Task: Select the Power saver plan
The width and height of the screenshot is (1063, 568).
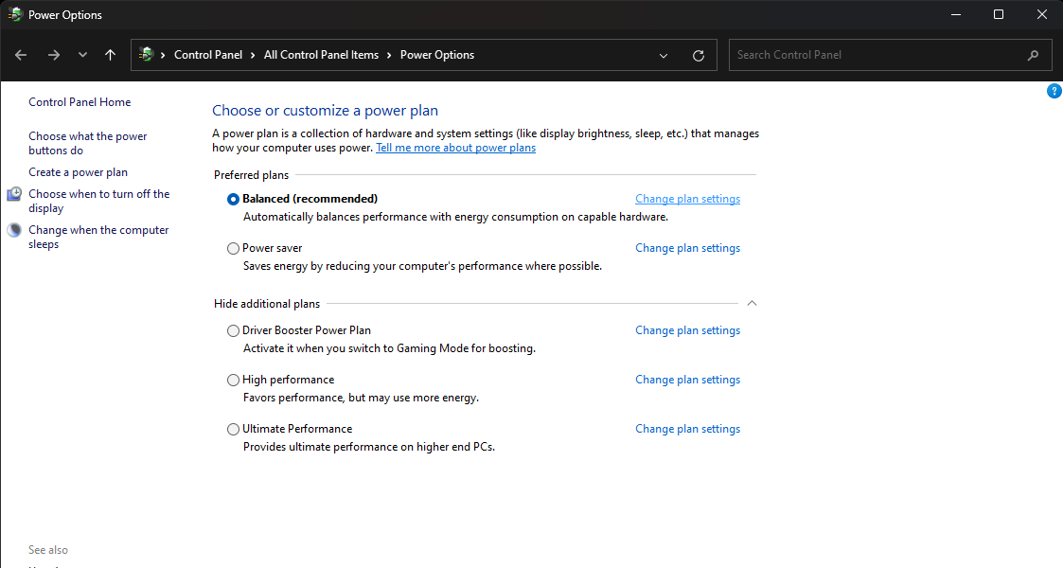Action: 234,248
